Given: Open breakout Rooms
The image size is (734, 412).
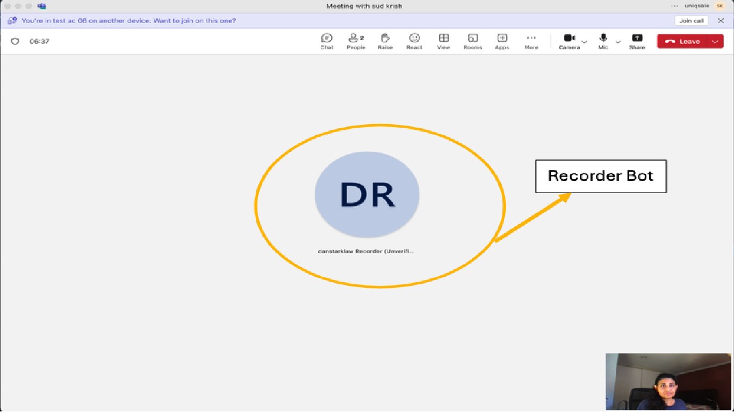Looking at the screenshot, I should click(473, 41).
